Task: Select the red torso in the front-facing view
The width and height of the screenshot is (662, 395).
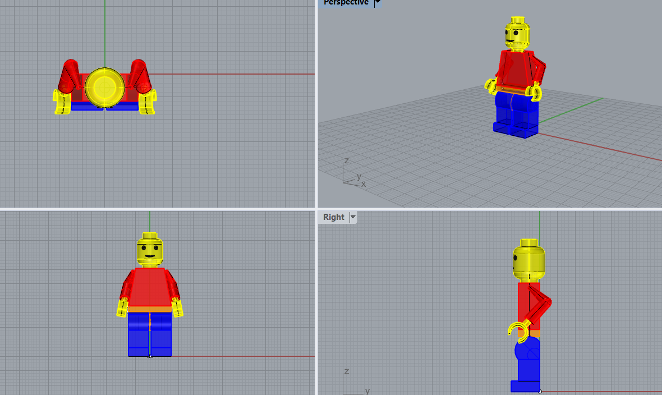Action: tap(150, 287)
